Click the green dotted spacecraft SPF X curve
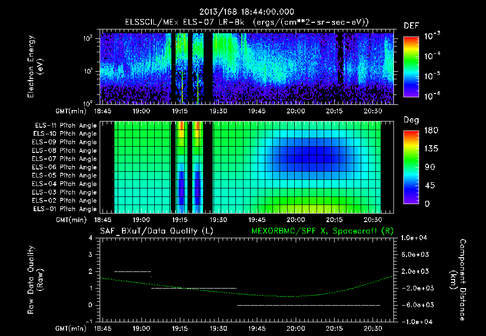 tap(247, 294)
